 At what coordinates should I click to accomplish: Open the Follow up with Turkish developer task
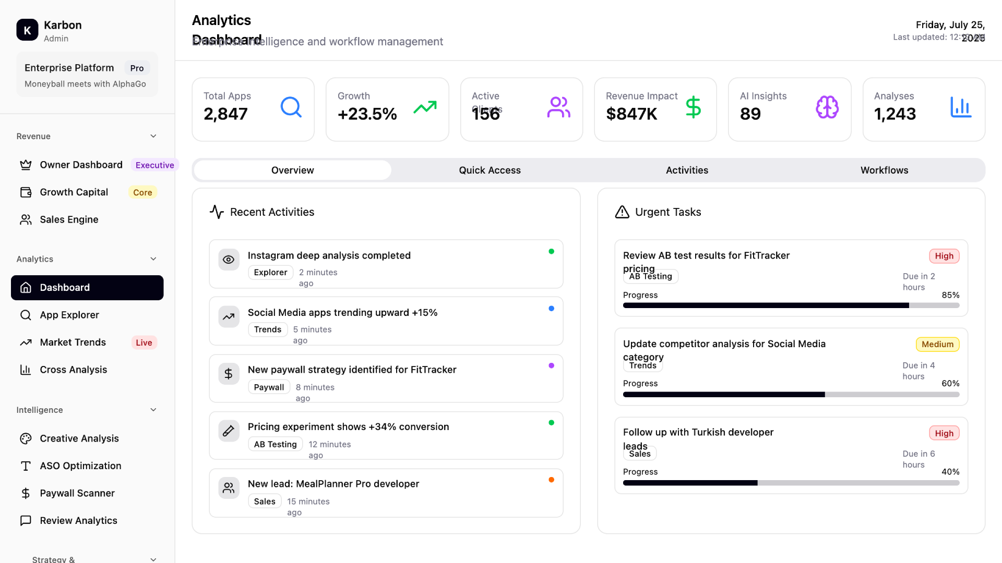[698, 433]
